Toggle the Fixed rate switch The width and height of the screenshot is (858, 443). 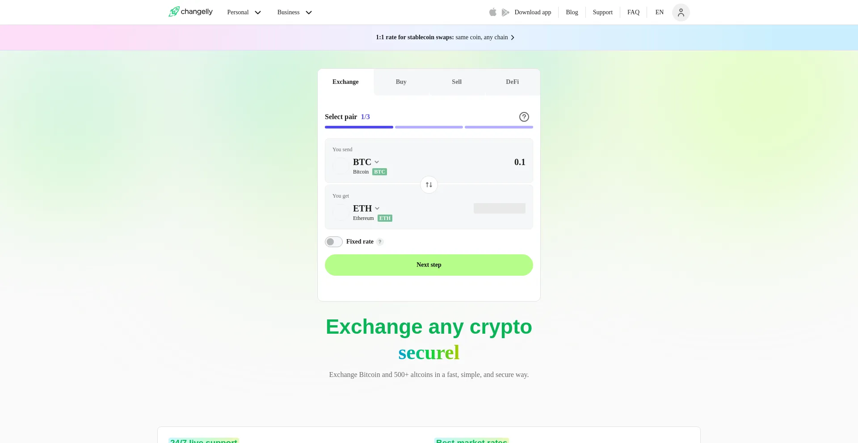pyautogui.click(x=334, y=242)
